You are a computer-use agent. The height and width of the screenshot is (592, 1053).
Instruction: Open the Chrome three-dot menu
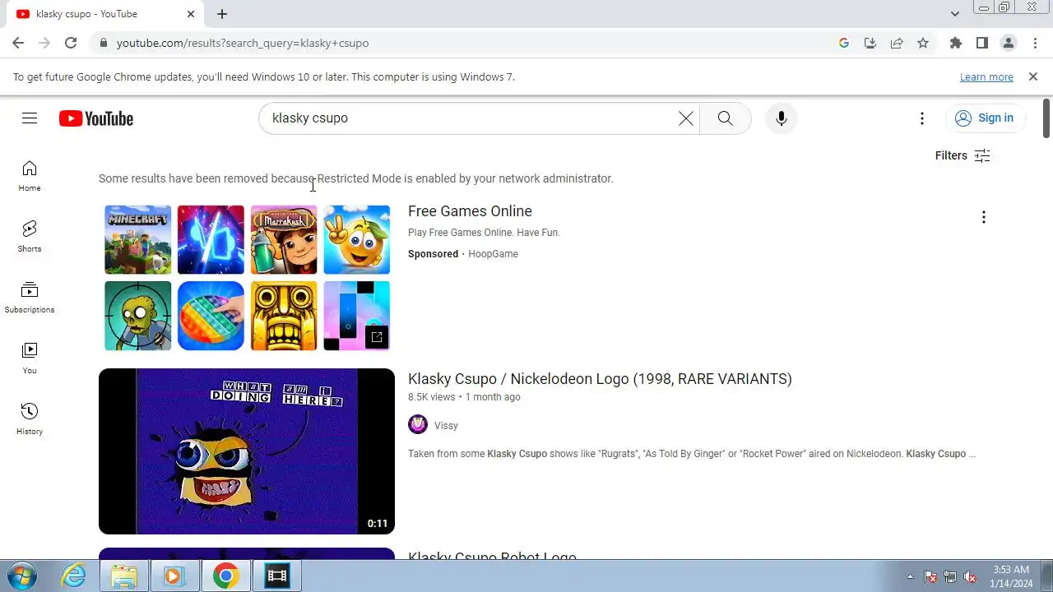coord(1035,43)
